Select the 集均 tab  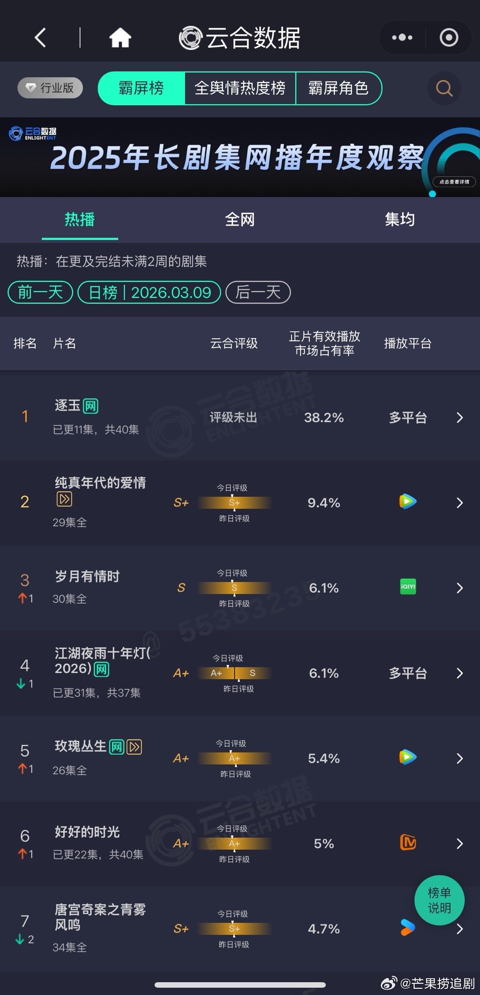[x=400, y=219]
